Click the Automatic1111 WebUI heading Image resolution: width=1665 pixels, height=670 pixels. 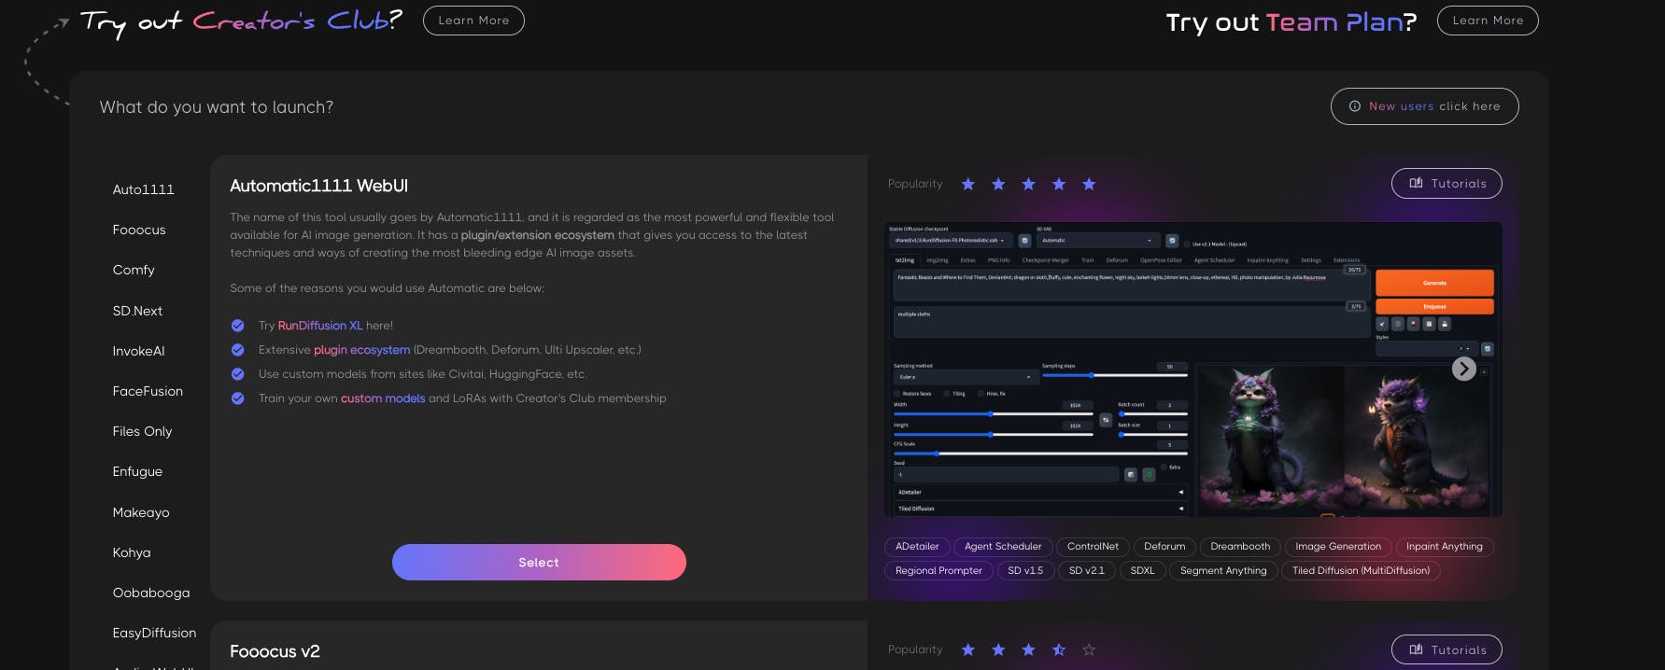(318, 186)
